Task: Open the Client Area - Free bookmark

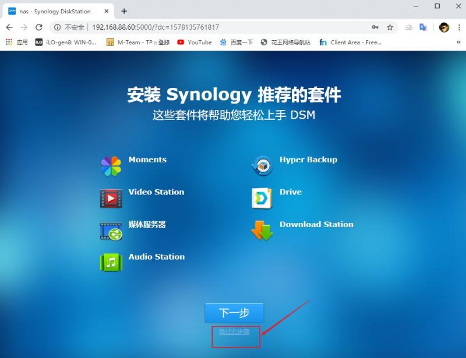Action: [x=351, y=42]
